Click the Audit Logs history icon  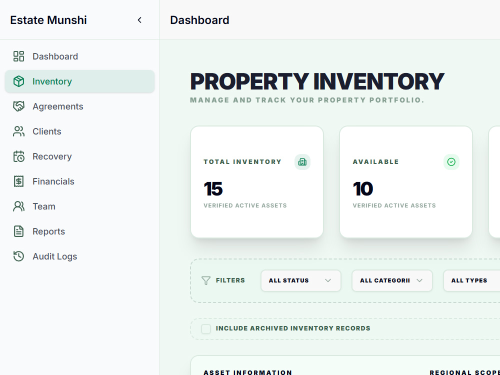(x=18, y=256)
